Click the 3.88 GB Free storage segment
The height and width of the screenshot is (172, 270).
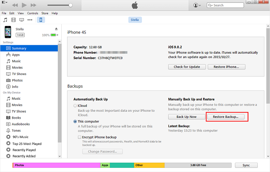coord(198,165)
